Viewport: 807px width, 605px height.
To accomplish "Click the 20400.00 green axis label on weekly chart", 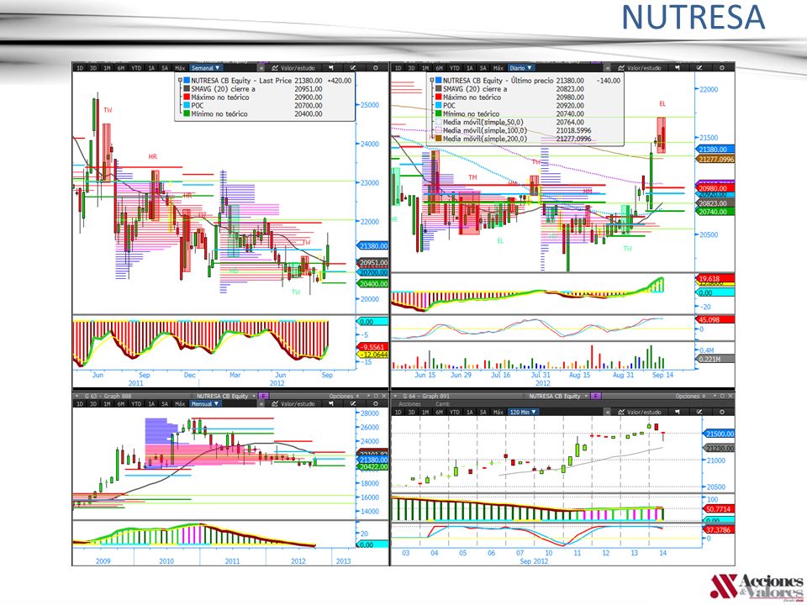I will pyautogui.click(x=373, y=284).
